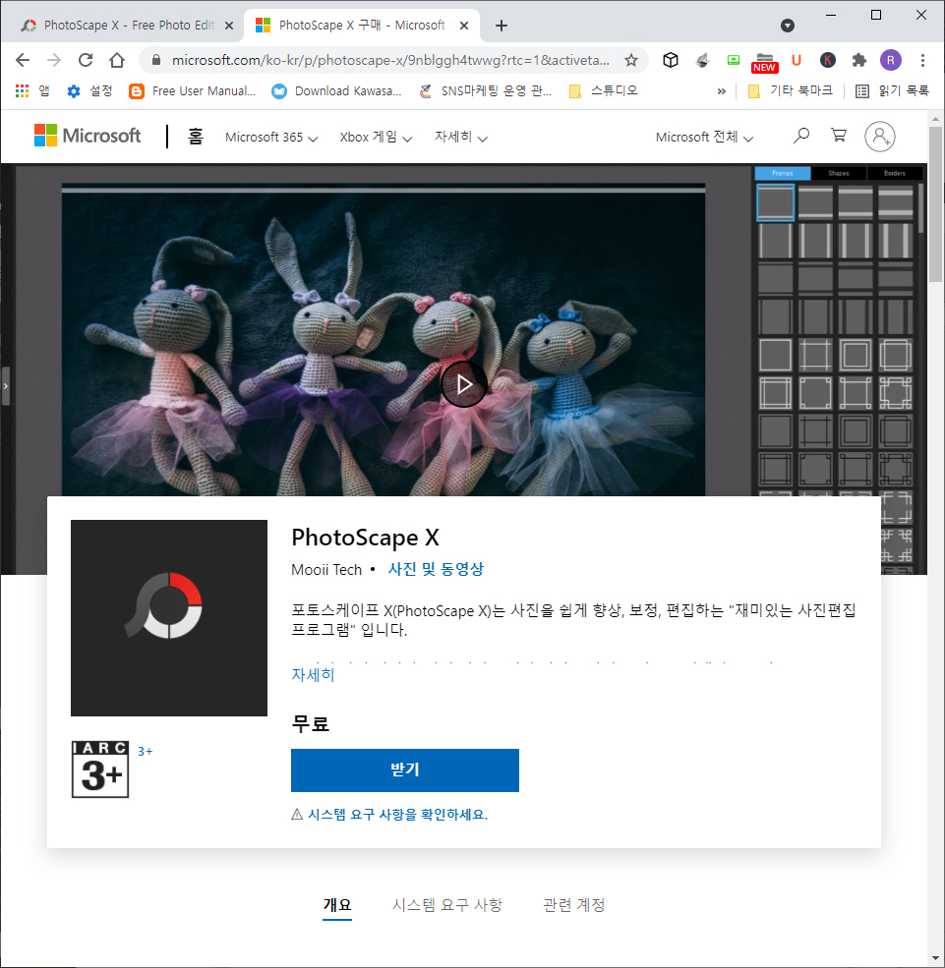Viewport: 945px width, 968px height.
Task: Open the cube-shaped extension icon
Action: [x=670, y=60]
